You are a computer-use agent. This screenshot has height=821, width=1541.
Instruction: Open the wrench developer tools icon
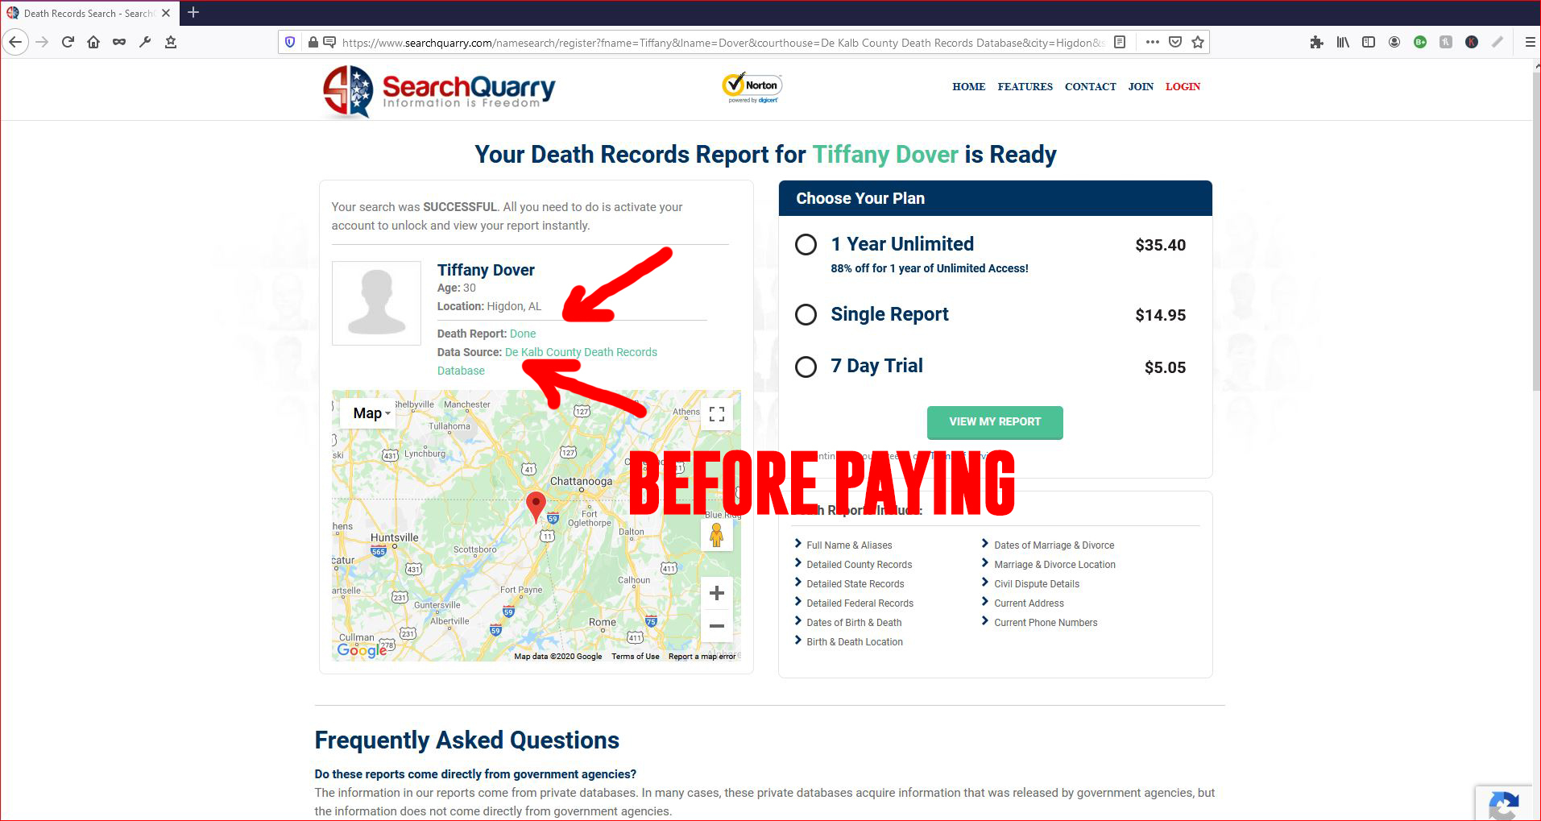[145, 42]
